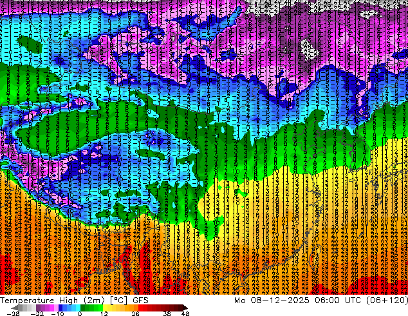
Task: Click the cyan swatch just left of 0
Action: pos(78,308)
